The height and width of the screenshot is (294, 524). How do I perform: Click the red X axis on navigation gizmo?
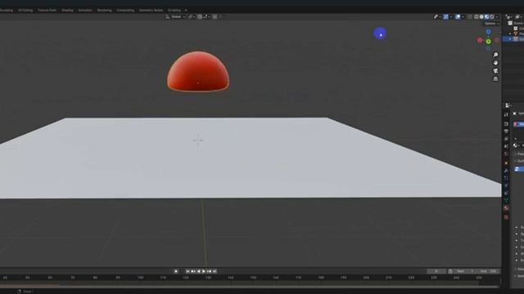pos(480,40)
